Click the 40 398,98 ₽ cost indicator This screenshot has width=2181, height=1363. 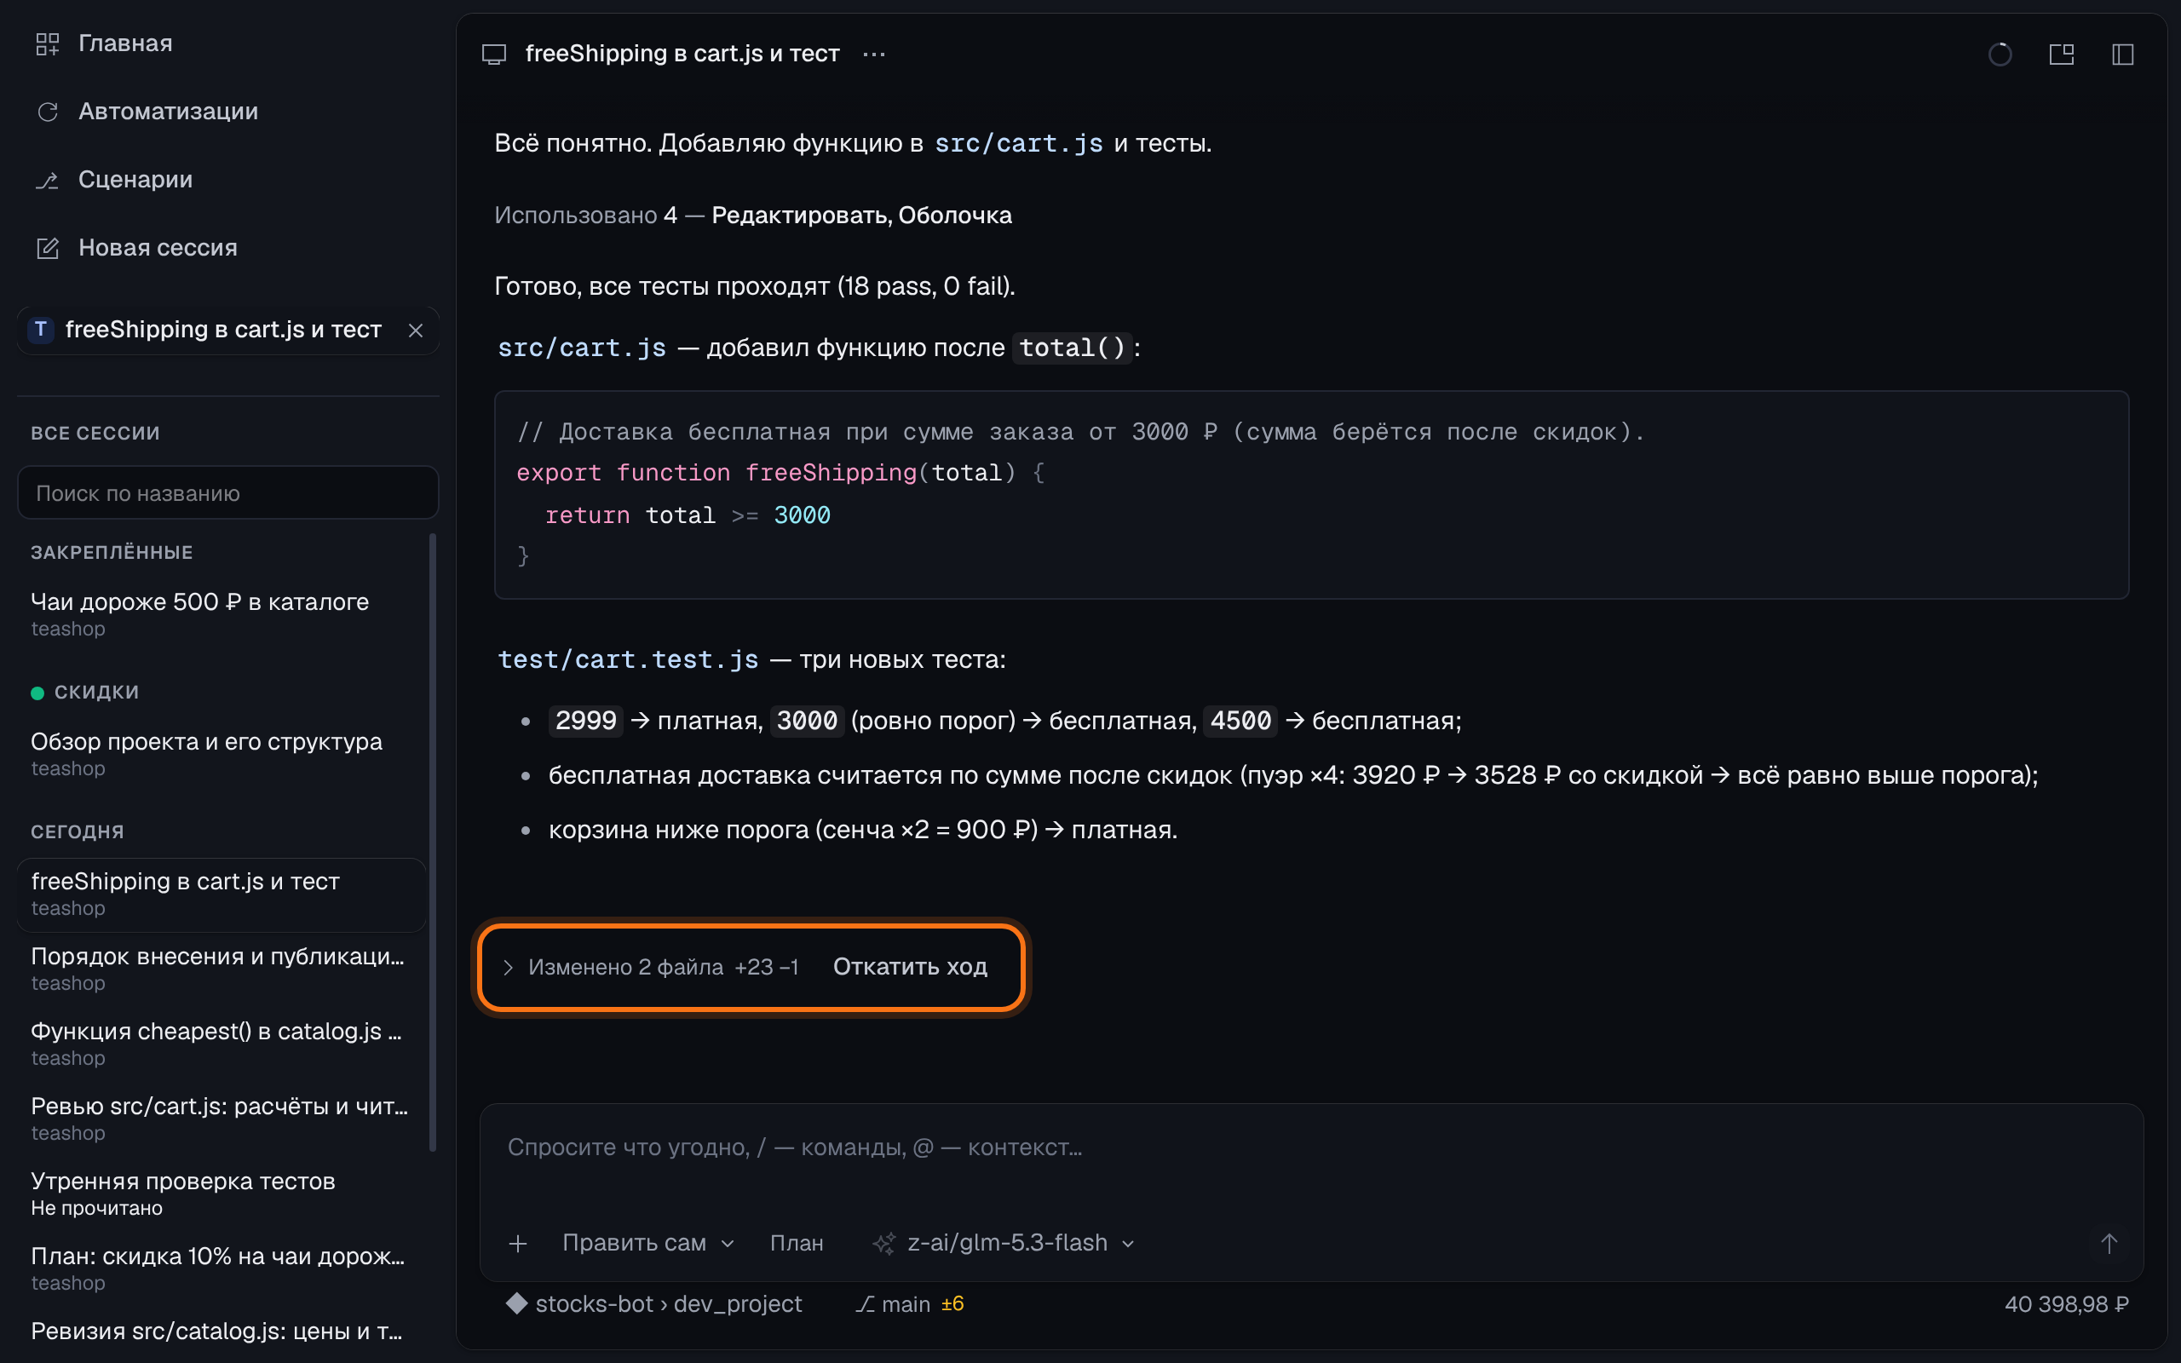click(2066, 1304)
